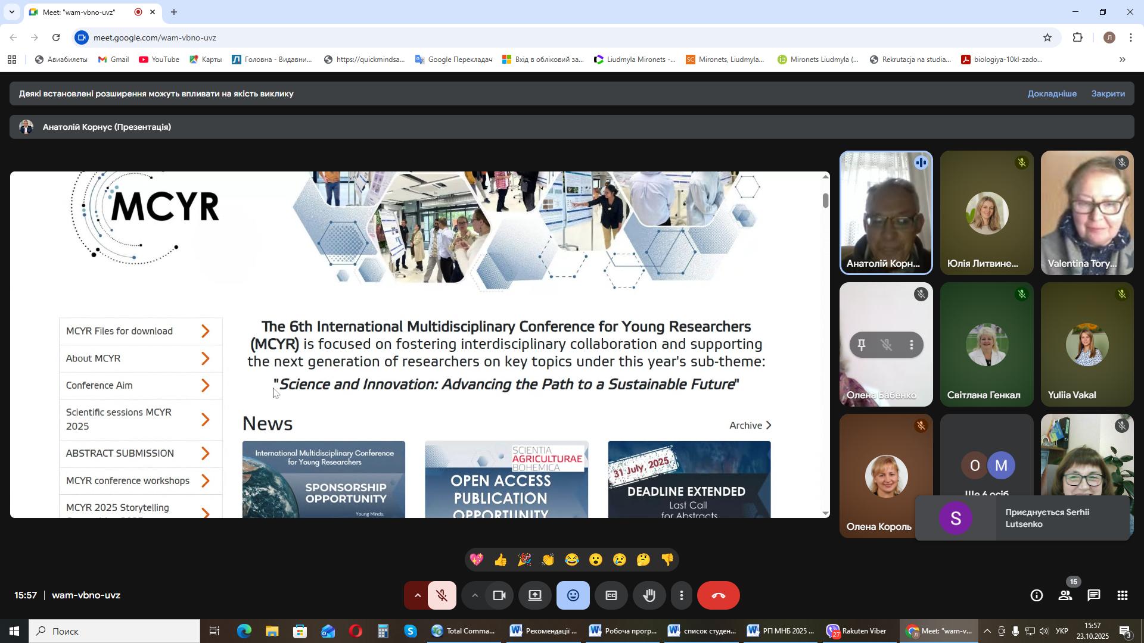The image size is (1144, 643).
Task: Raise hand using the hand icon
Action: (x=649, y=596)
